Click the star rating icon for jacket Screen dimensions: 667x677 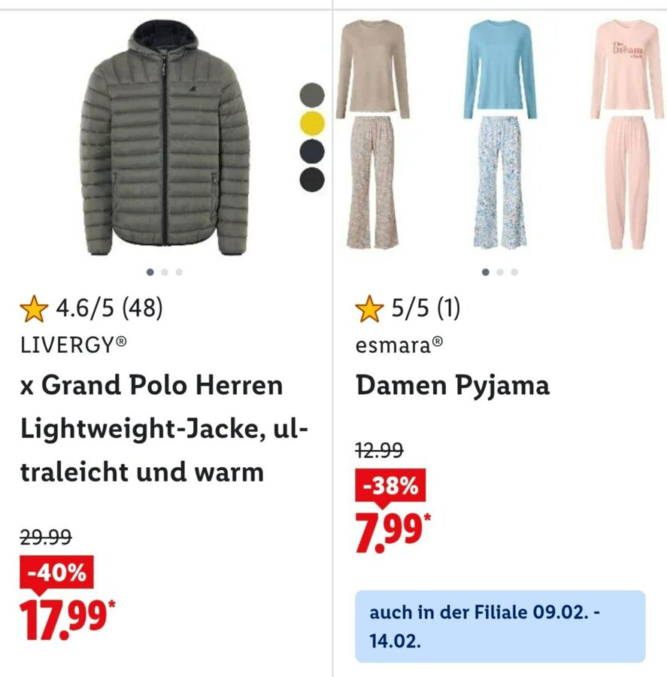point(34,308)
